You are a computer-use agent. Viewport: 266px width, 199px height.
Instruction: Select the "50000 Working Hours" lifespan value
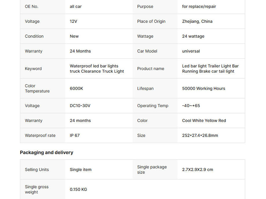click(203, 89)
